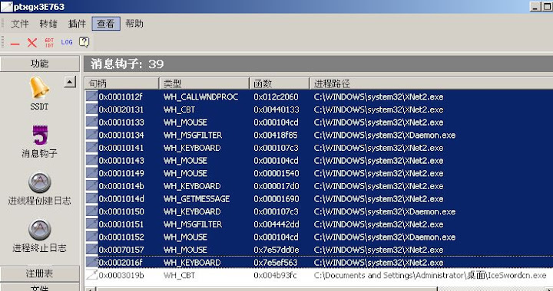Click the IceSwordcn.exe process path

tap(430, 275)
